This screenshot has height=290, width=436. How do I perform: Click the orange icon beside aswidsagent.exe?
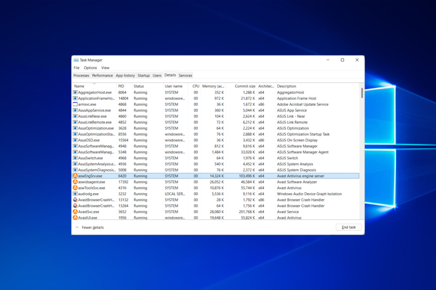[75, 181]
